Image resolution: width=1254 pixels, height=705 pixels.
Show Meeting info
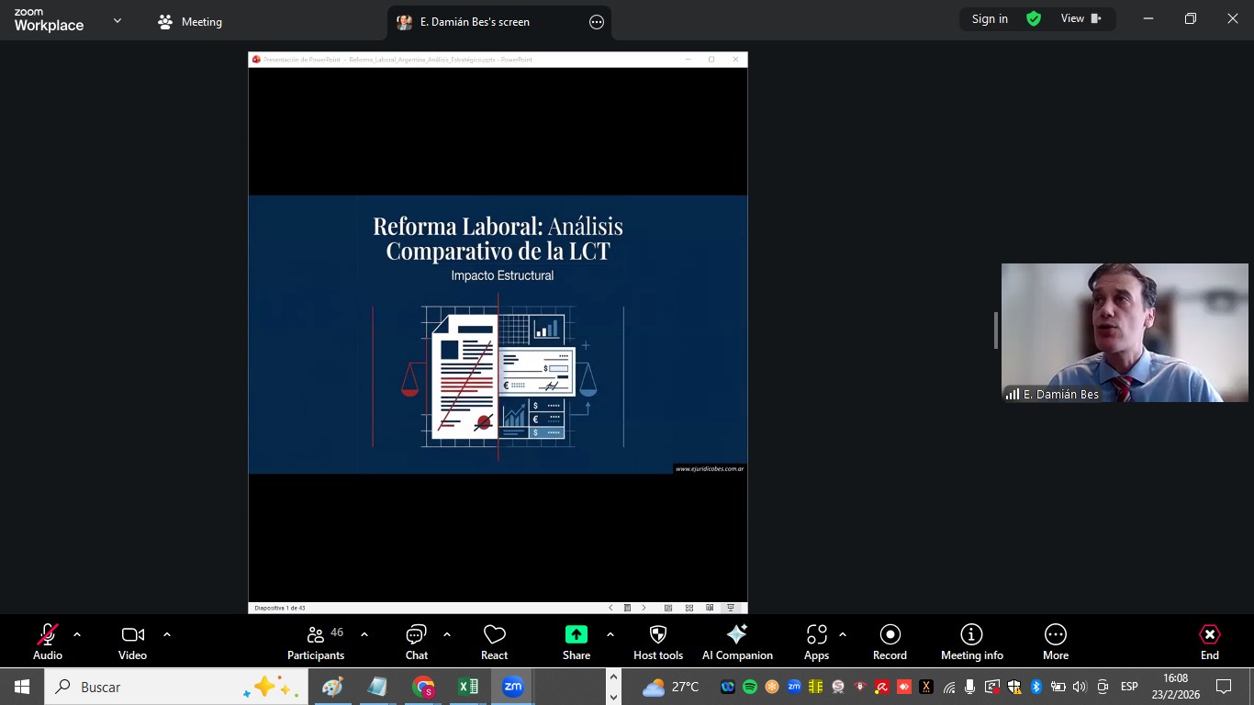pyautogui.click(x=971, y=642)
